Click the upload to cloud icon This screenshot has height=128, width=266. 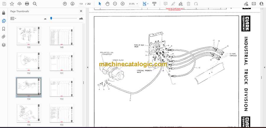pyautogui.click(x=20, y=4)
